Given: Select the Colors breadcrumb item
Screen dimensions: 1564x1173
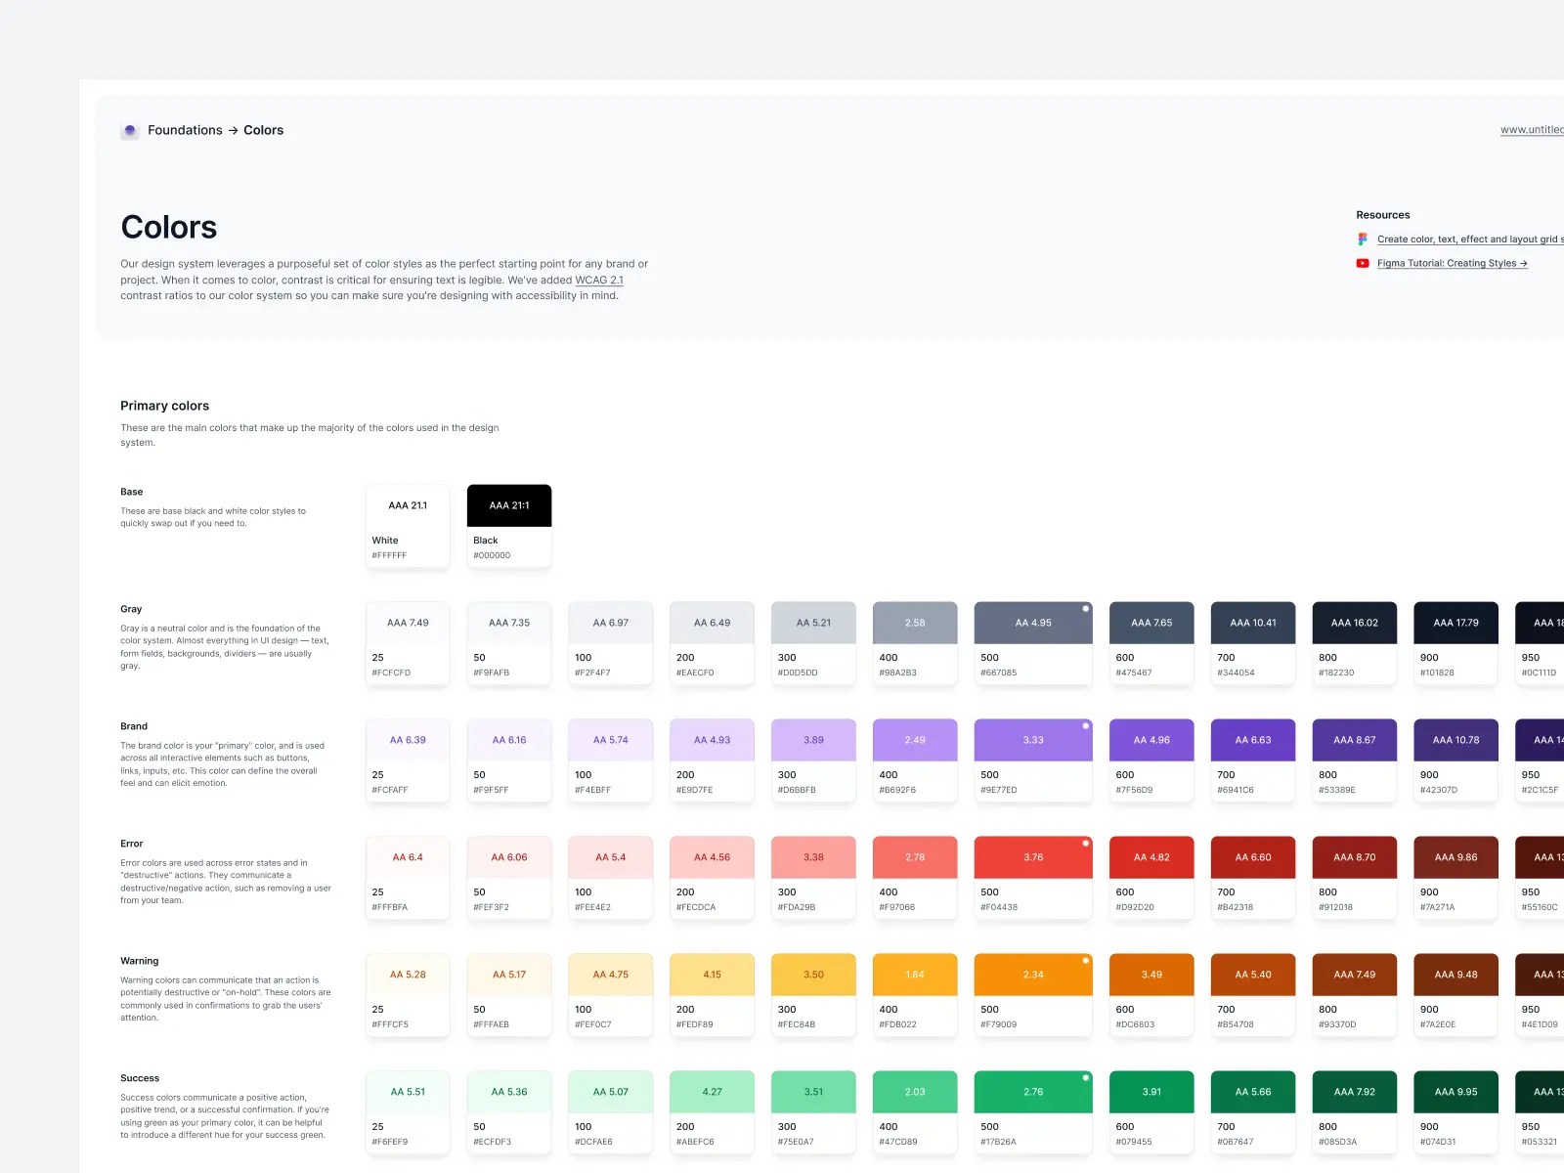Looking at the screenshot, I should tap(263, 130).
